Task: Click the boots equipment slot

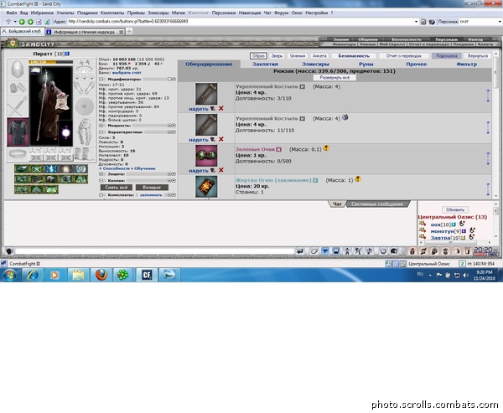Action: [84, 154]
